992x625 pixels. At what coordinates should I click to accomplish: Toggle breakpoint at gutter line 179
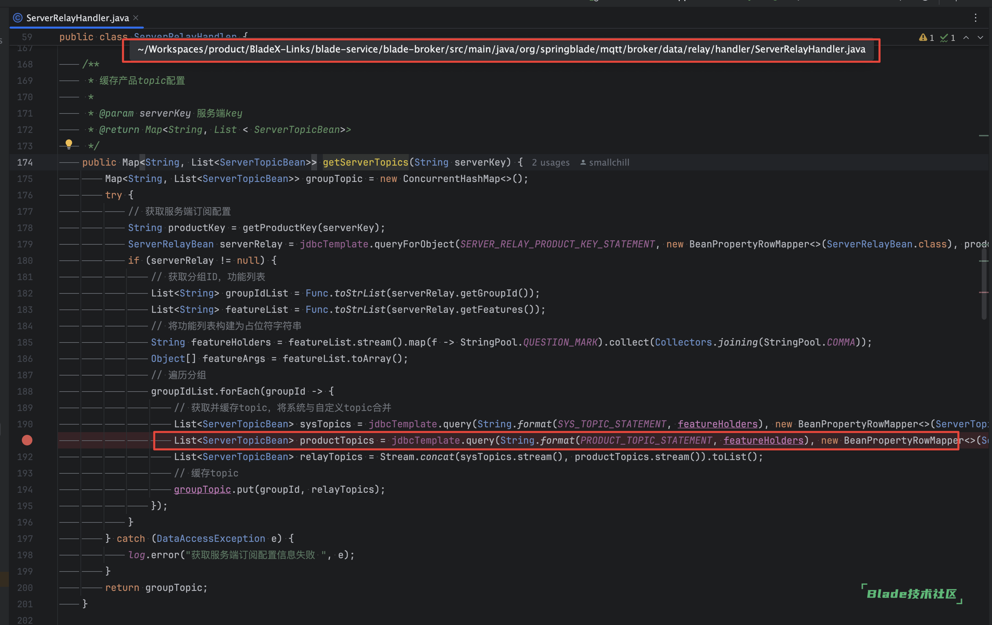coord(25,244)
